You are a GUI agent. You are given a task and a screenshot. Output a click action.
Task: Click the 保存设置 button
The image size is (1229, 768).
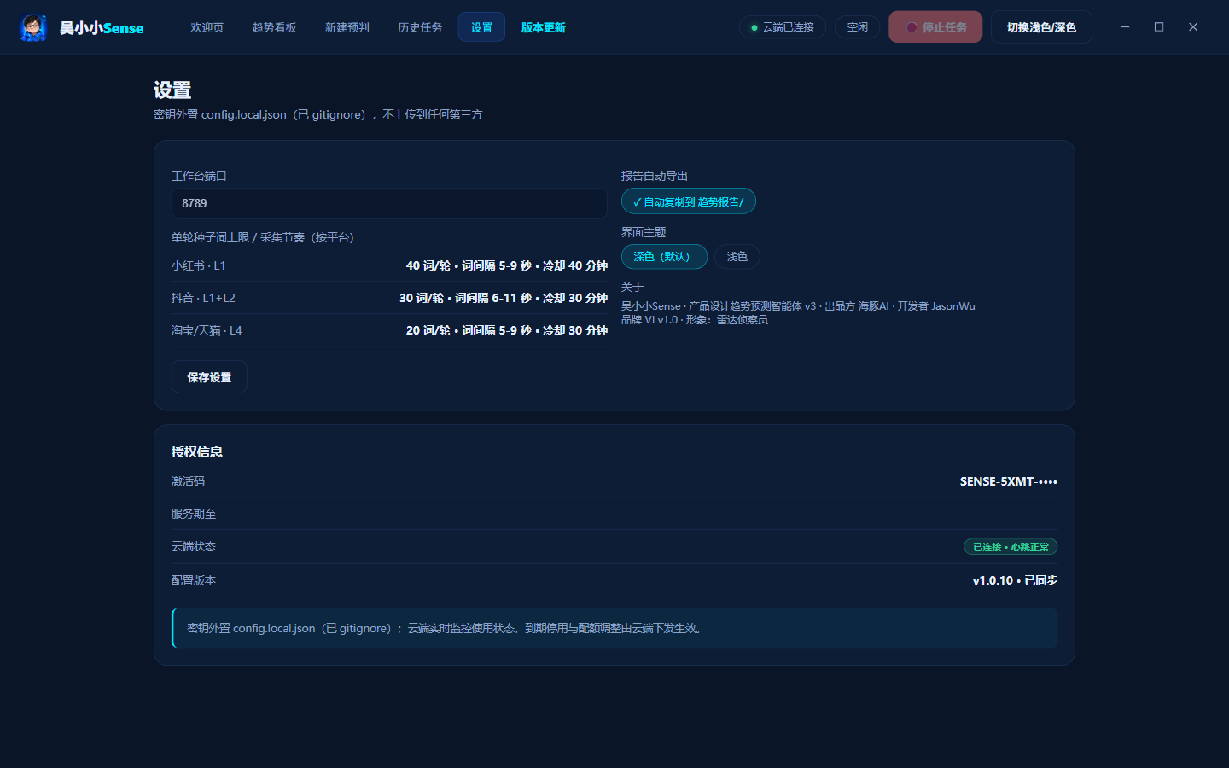(209, 377)
